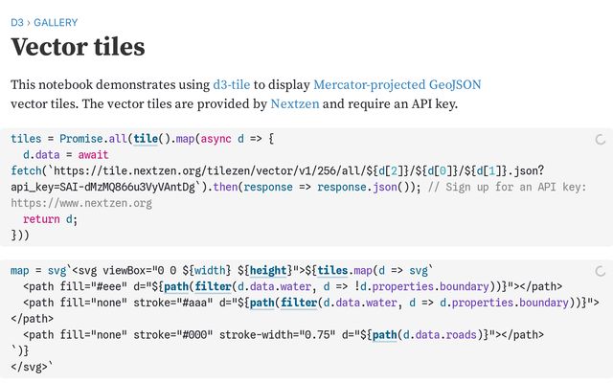Visit the Nextzen provider link
This screenshot has width=613, height=383.
tap(293, 103)
